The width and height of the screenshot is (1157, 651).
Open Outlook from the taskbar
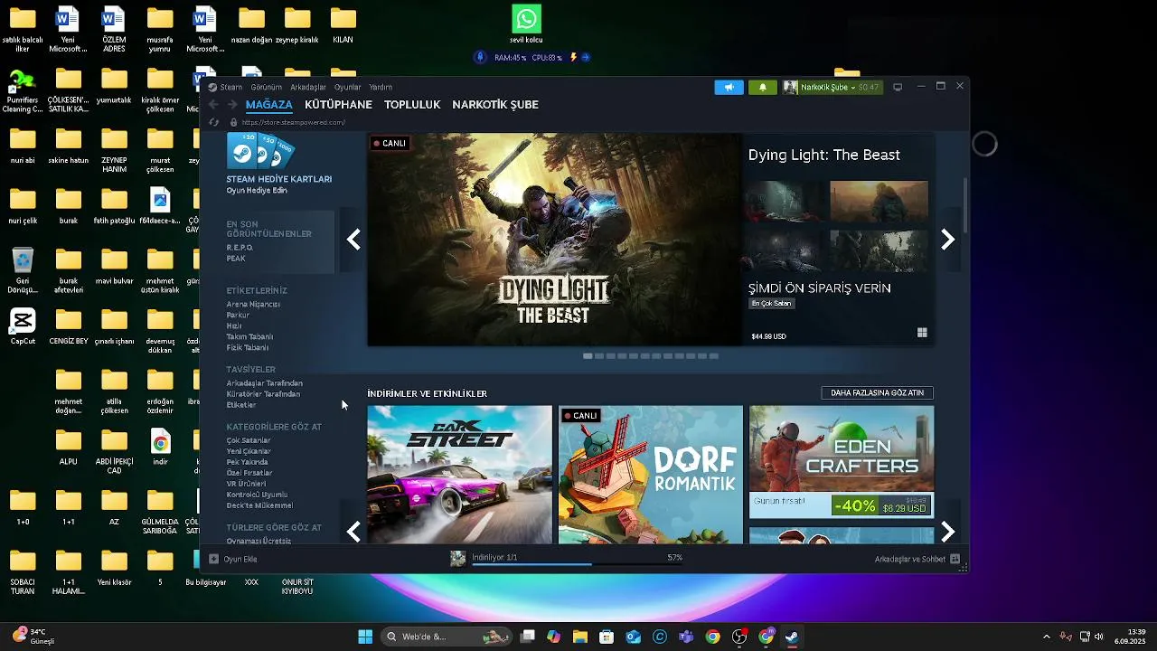(634, 637)
